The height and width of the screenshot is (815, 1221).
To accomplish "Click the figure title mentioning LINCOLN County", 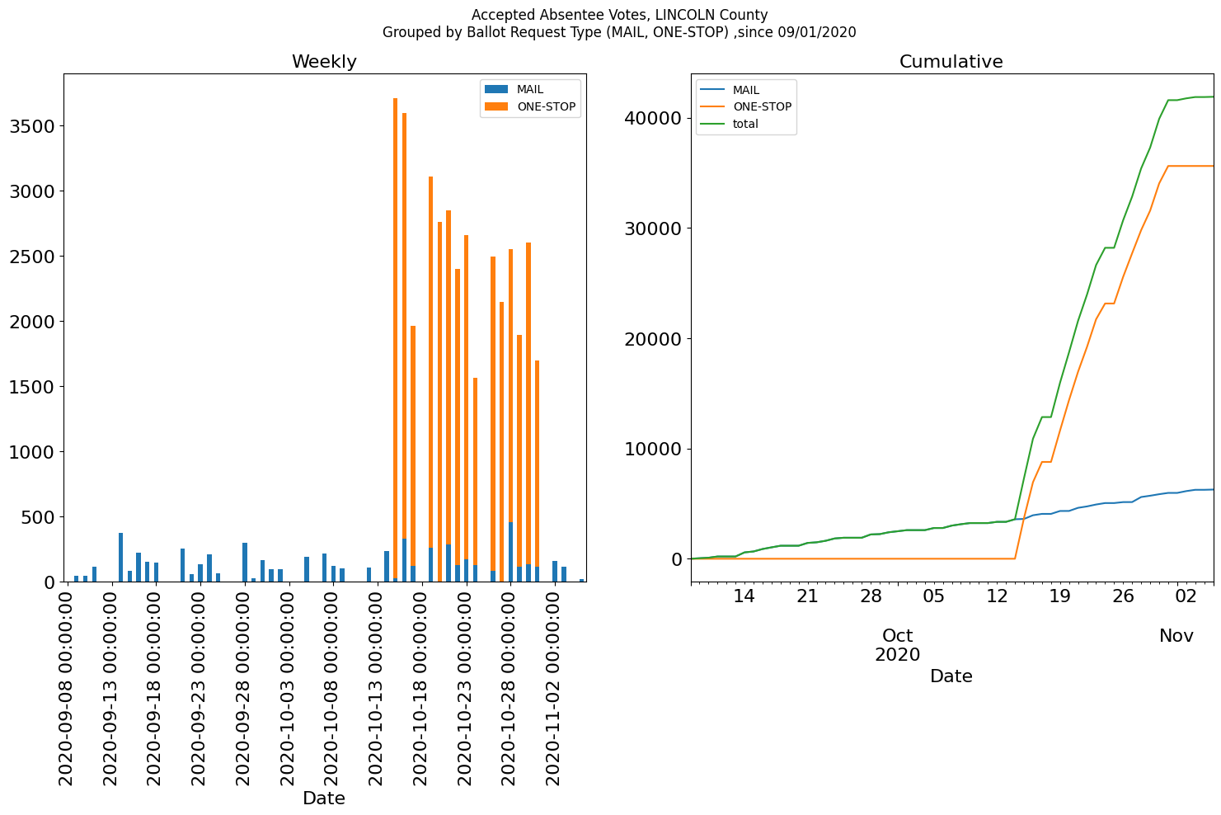I will click(619, 15).
